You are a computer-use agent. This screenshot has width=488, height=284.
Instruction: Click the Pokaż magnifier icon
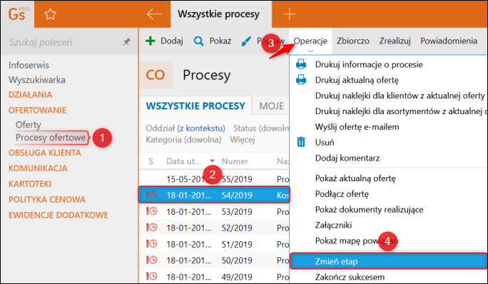pyautogui.click(x=198, y=41)
